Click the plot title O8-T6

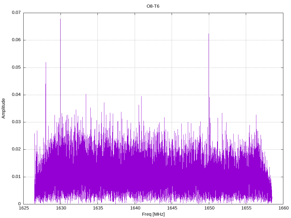[x=153, y=6]
